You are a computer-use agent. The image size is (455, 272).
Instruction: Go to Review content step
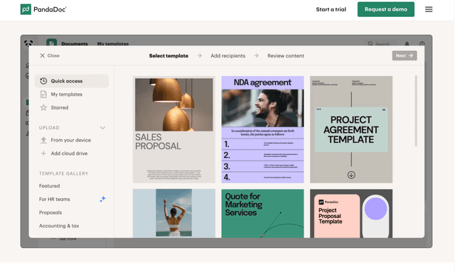pos(286,55)
